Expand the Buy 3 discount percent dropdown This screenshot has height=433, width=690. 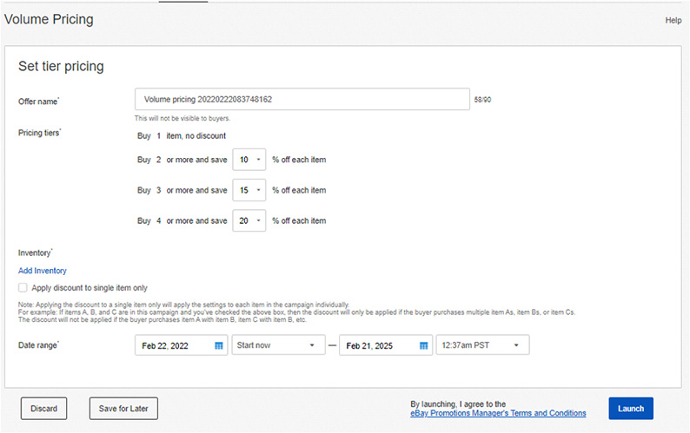(x=249, y=190)
